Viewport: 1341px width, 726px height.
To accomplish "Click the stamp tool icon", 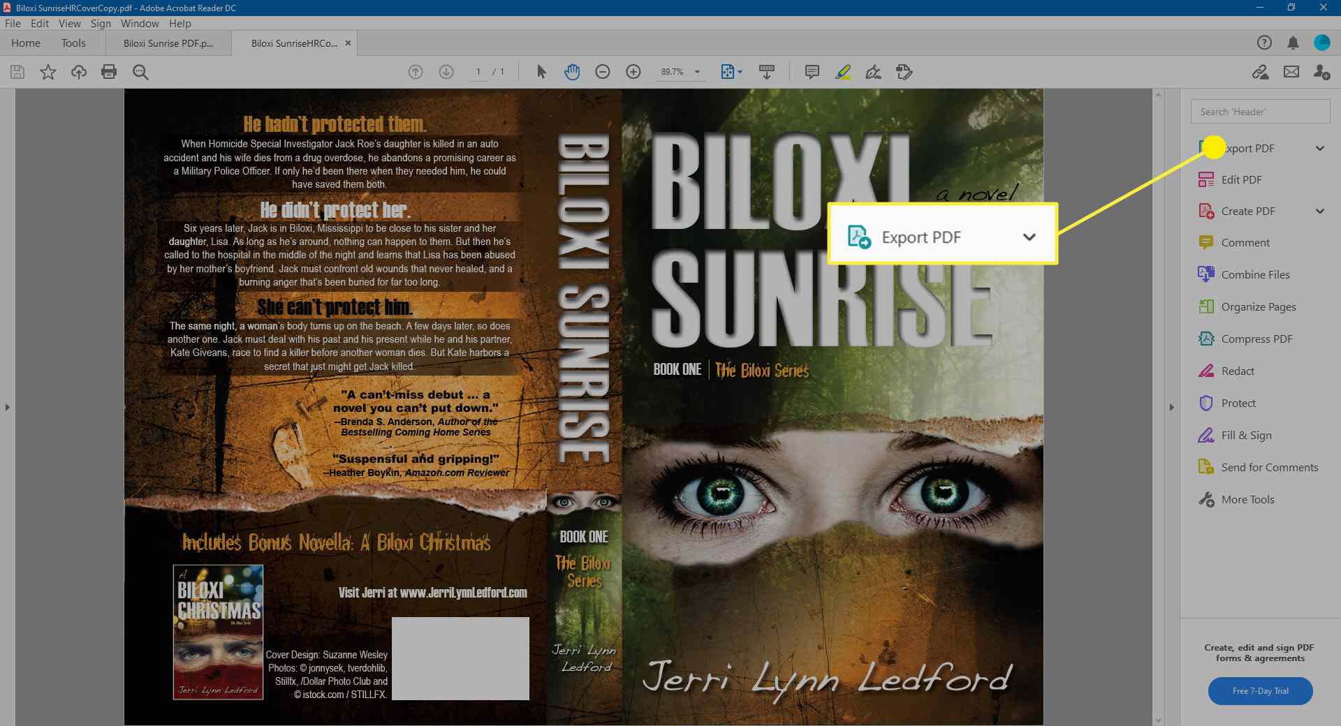I will pyautogui.click(x=904, y=72).
